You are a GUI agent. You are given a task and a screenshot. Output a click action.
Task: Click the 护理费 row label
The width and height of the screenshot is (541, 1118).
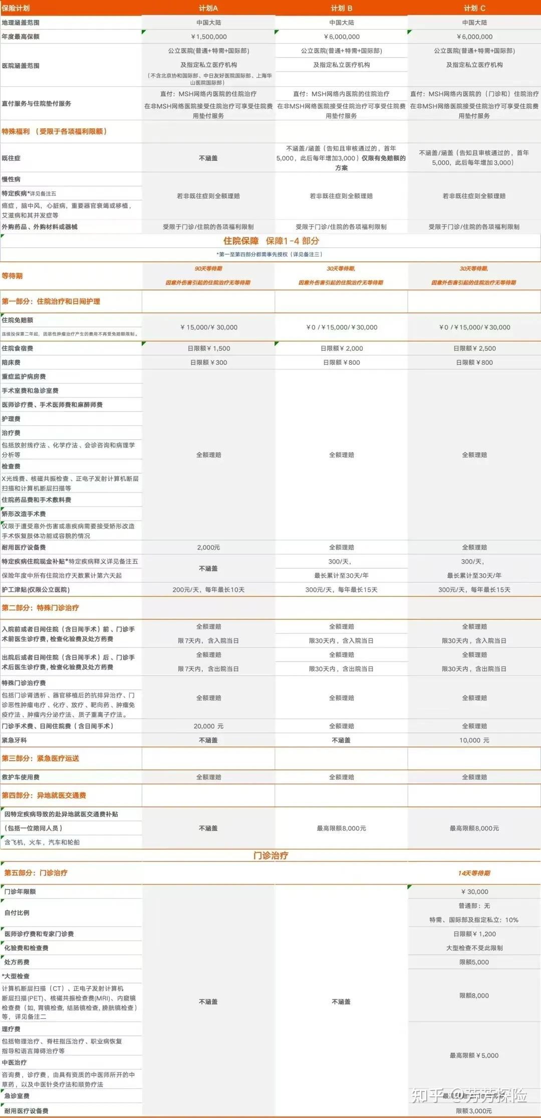(x=11, y=418)
